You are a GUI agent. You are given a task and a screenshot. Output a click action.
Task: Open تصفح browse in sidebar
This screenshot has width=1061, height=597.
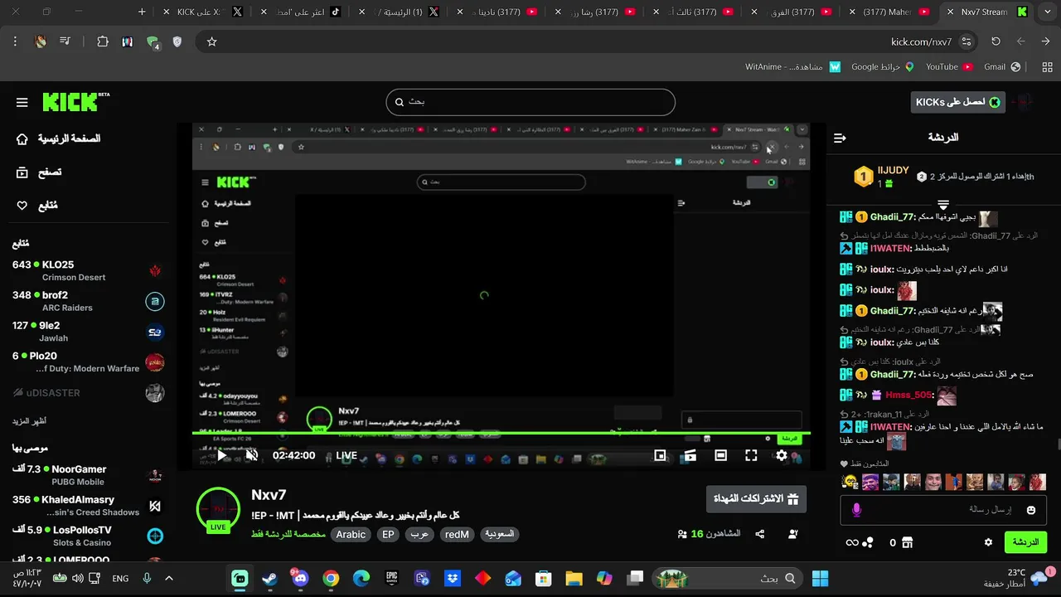tap(39, 172)
